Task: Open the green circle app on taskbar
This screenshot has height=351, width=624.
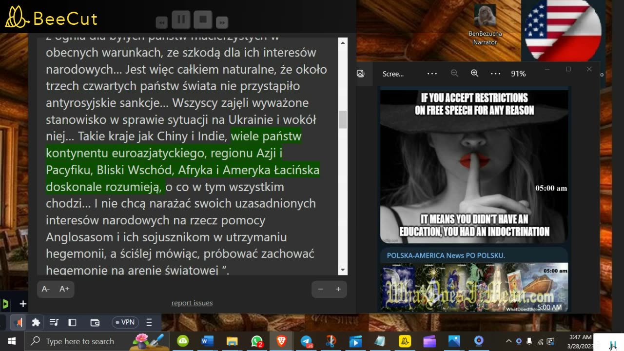Action: pyautogui.click(x=183, y=341)
